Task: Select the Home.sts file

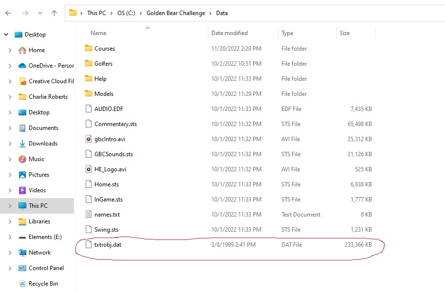Action: click(107, 184)
